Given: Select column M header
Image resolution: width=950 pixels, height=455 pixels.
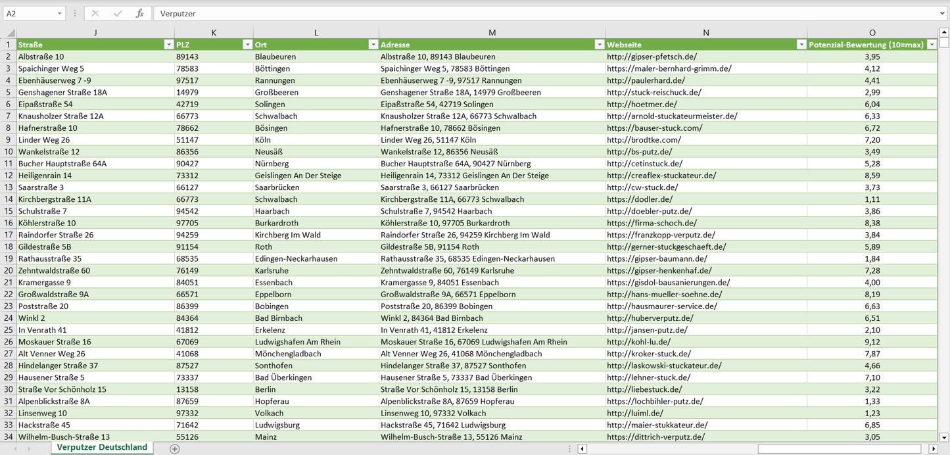Looking at the screenshot, I should (492, 33).
